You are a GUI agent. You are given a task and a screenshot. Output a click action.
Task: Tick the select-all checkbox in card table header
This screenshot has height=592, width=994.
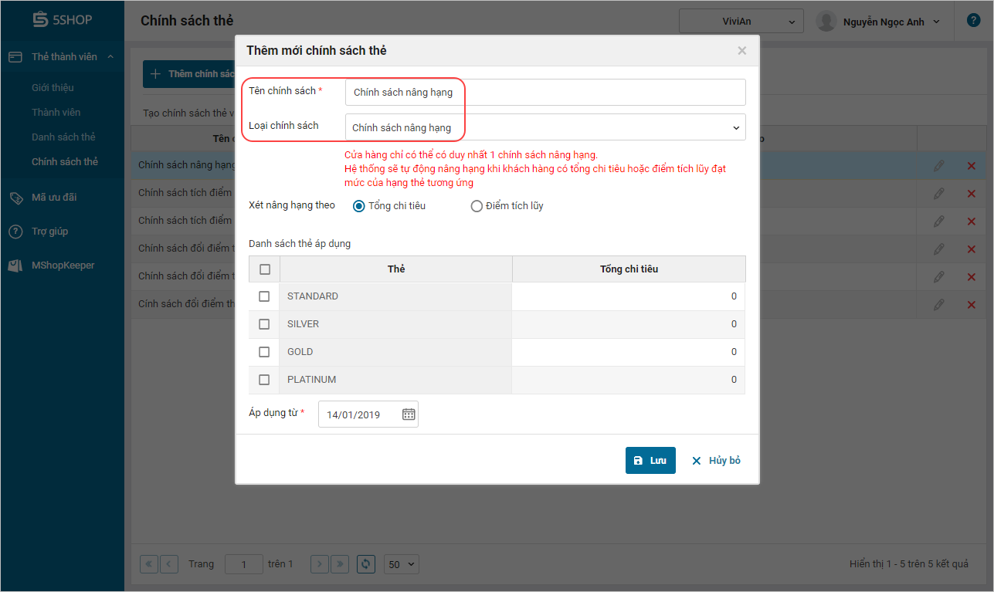(265, 269)
